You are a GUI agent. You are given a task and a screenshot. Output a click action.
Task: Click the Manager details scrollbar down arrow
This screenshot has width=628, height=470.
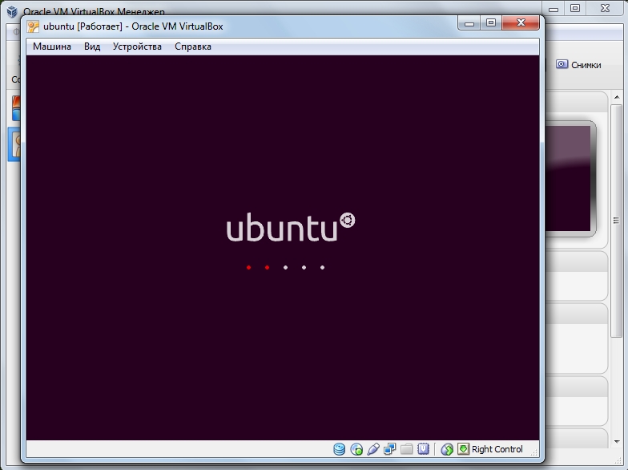pyautogui.click(x=617, y=442)
